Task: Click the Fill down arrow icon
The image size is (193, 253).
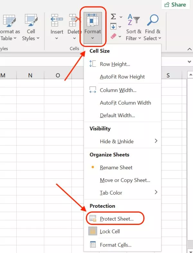Action: click(x=114, y=26)
